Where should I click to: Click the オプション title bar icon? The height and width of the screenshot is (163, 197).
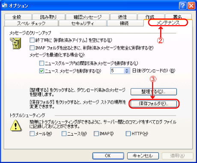click(4, 6)
